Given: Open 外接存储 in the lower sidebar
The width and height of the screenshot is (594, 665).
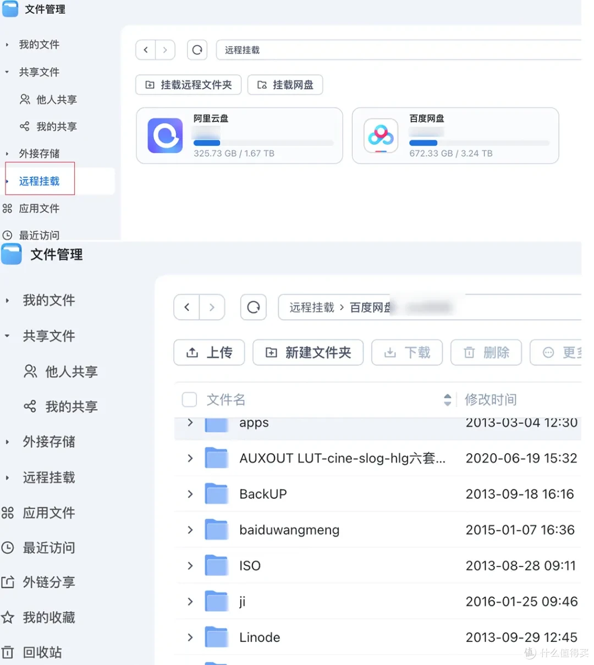Looking at the screenshot, I should 49,441.
